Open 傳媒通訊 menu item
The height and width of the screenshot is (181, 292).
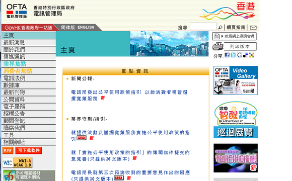point(29,57)
